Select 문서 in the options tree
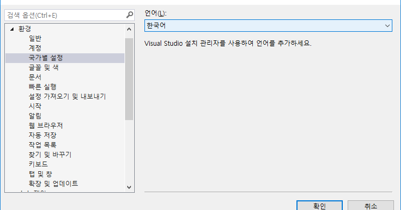 [x=35, y=77]
